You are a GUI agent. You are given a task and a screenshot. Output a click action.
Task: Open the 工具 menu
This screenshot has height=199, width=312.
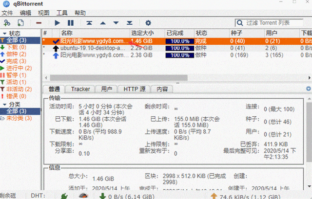click(62, 13)
